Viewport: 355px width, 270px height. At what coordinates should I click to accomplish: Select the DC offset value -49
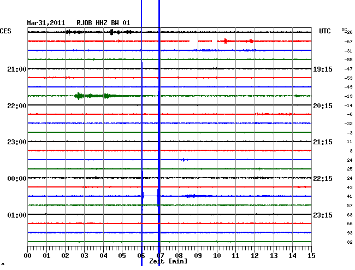pos(348,87)
